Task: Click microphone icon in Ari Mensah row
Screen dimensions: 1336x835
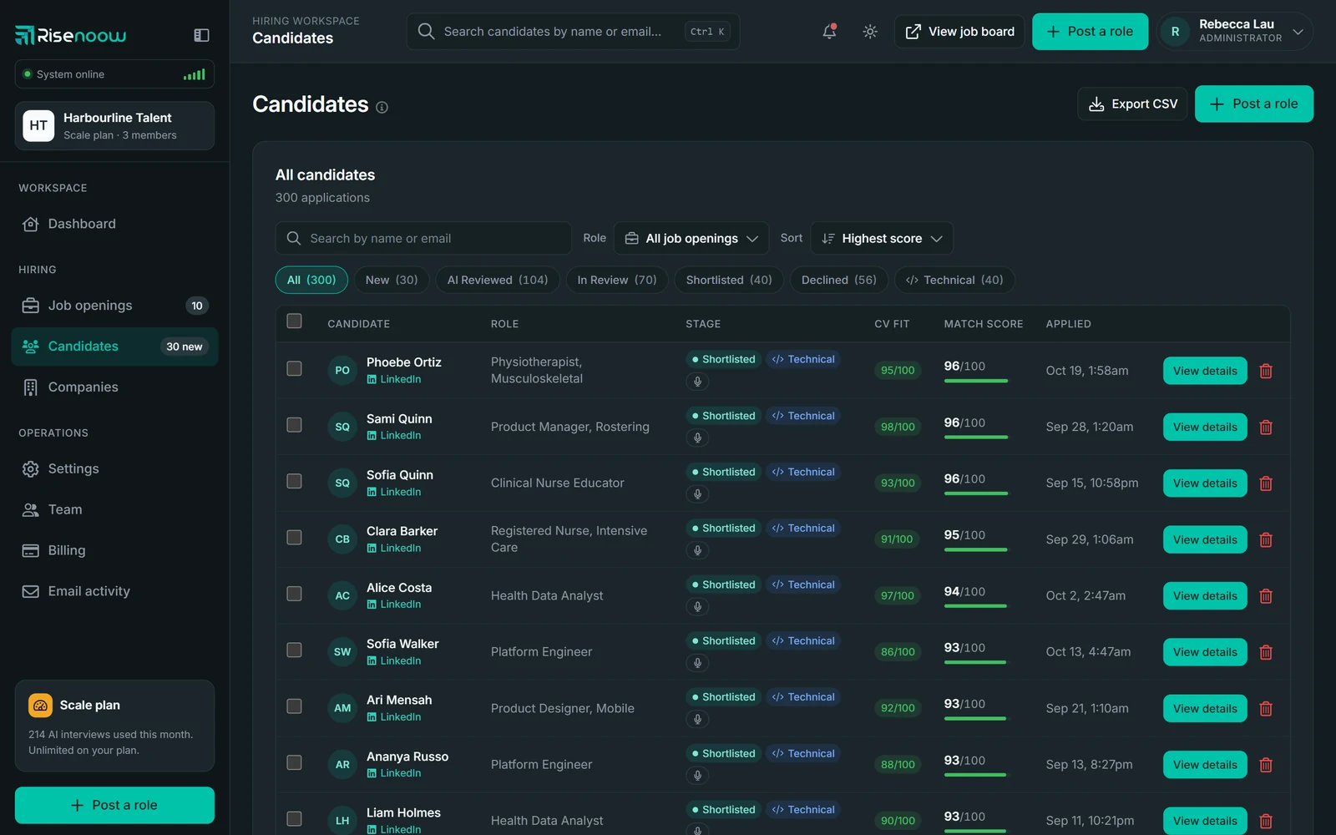Action: coord(697,719)
